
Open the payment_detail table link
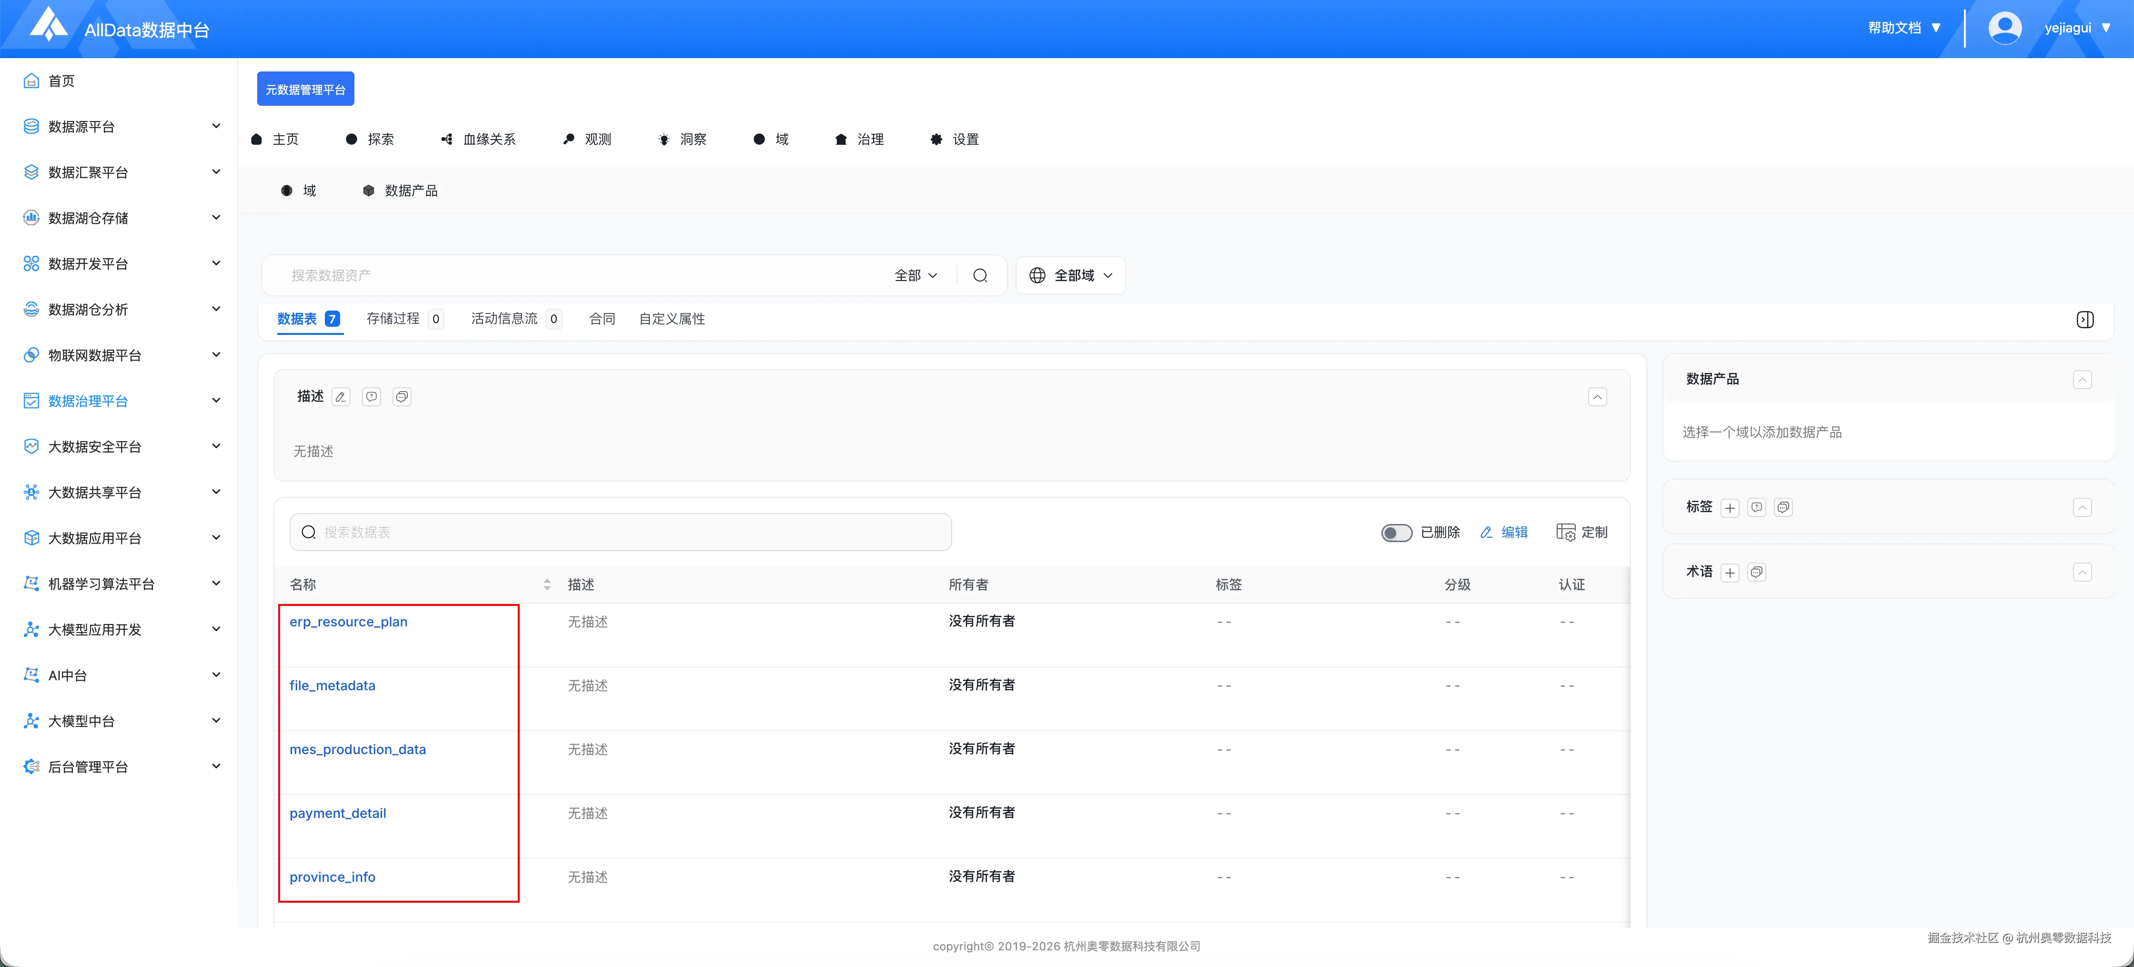(338, 814)
